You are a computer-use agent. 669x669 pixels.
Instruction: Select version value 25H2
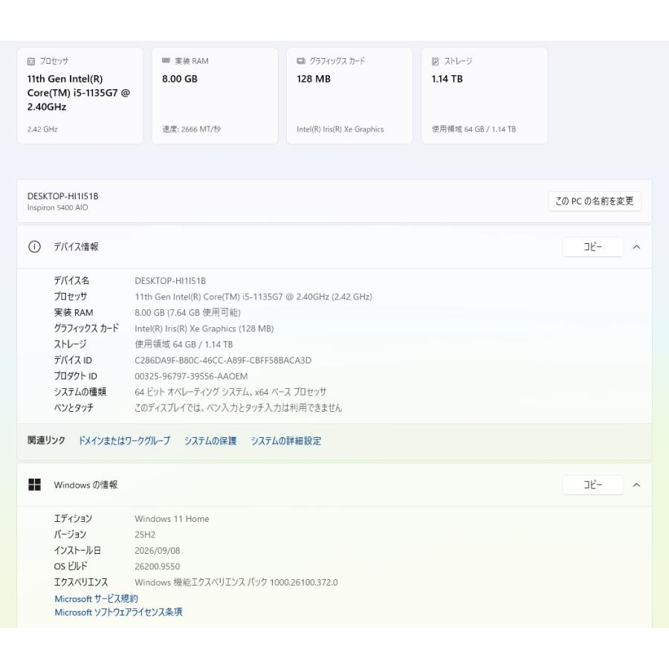coord(145,534)
